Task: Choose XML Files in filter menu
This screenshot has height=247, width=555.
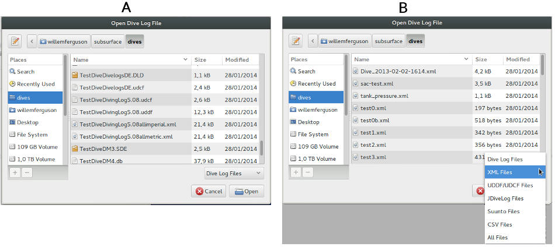Action: [x=515, y=172]
